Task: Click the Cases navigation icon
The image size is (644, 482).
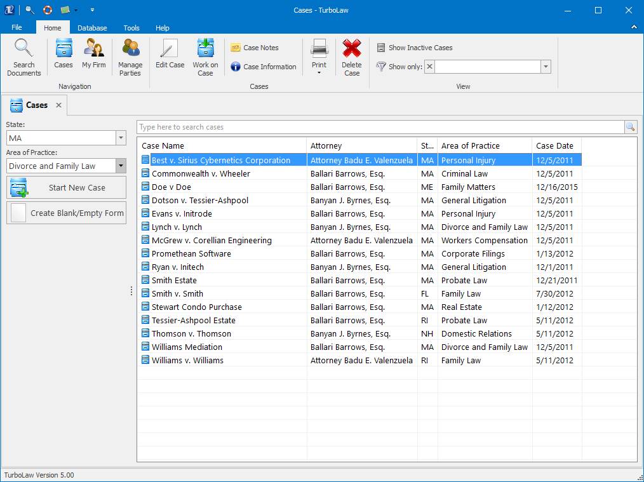Action: [x=64, y=48]
